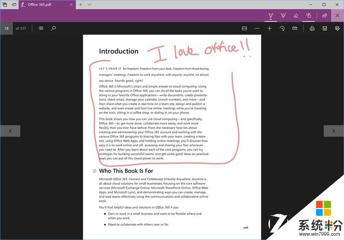This screenshot has height=240, width=344.
Task: Click the 'xvii' page number footer
Action: [x=246, y=228]
